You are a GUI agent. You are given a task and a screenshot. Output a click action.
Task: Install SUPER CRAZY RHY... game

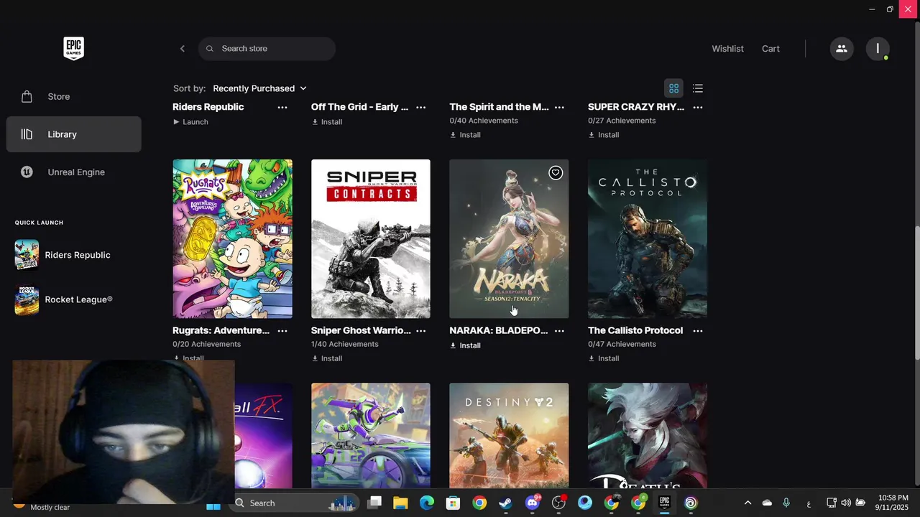[x=604, y=135]
